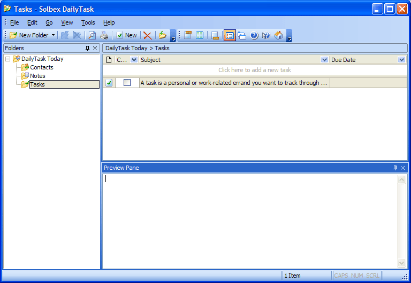Click the Print printer icon
411x283 pixels.
(104, 35)
